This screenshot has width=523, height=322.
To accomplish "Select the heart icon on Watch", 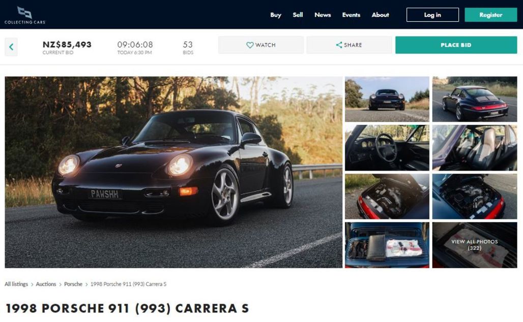I will [x=250, y=45].
